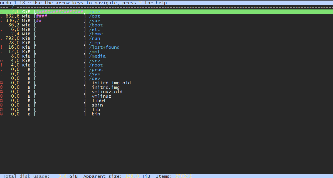Click the /etc directory name

tap(94, 29)
